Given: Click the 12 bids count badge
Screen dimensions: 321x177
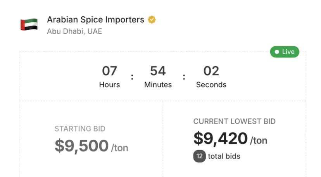Looking at the screenshot, I should tap(200, 156).
